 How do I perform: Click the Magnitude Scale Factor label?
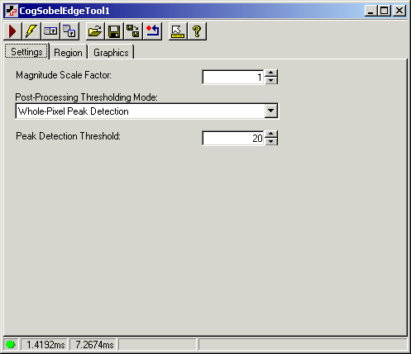pos(64,75)
